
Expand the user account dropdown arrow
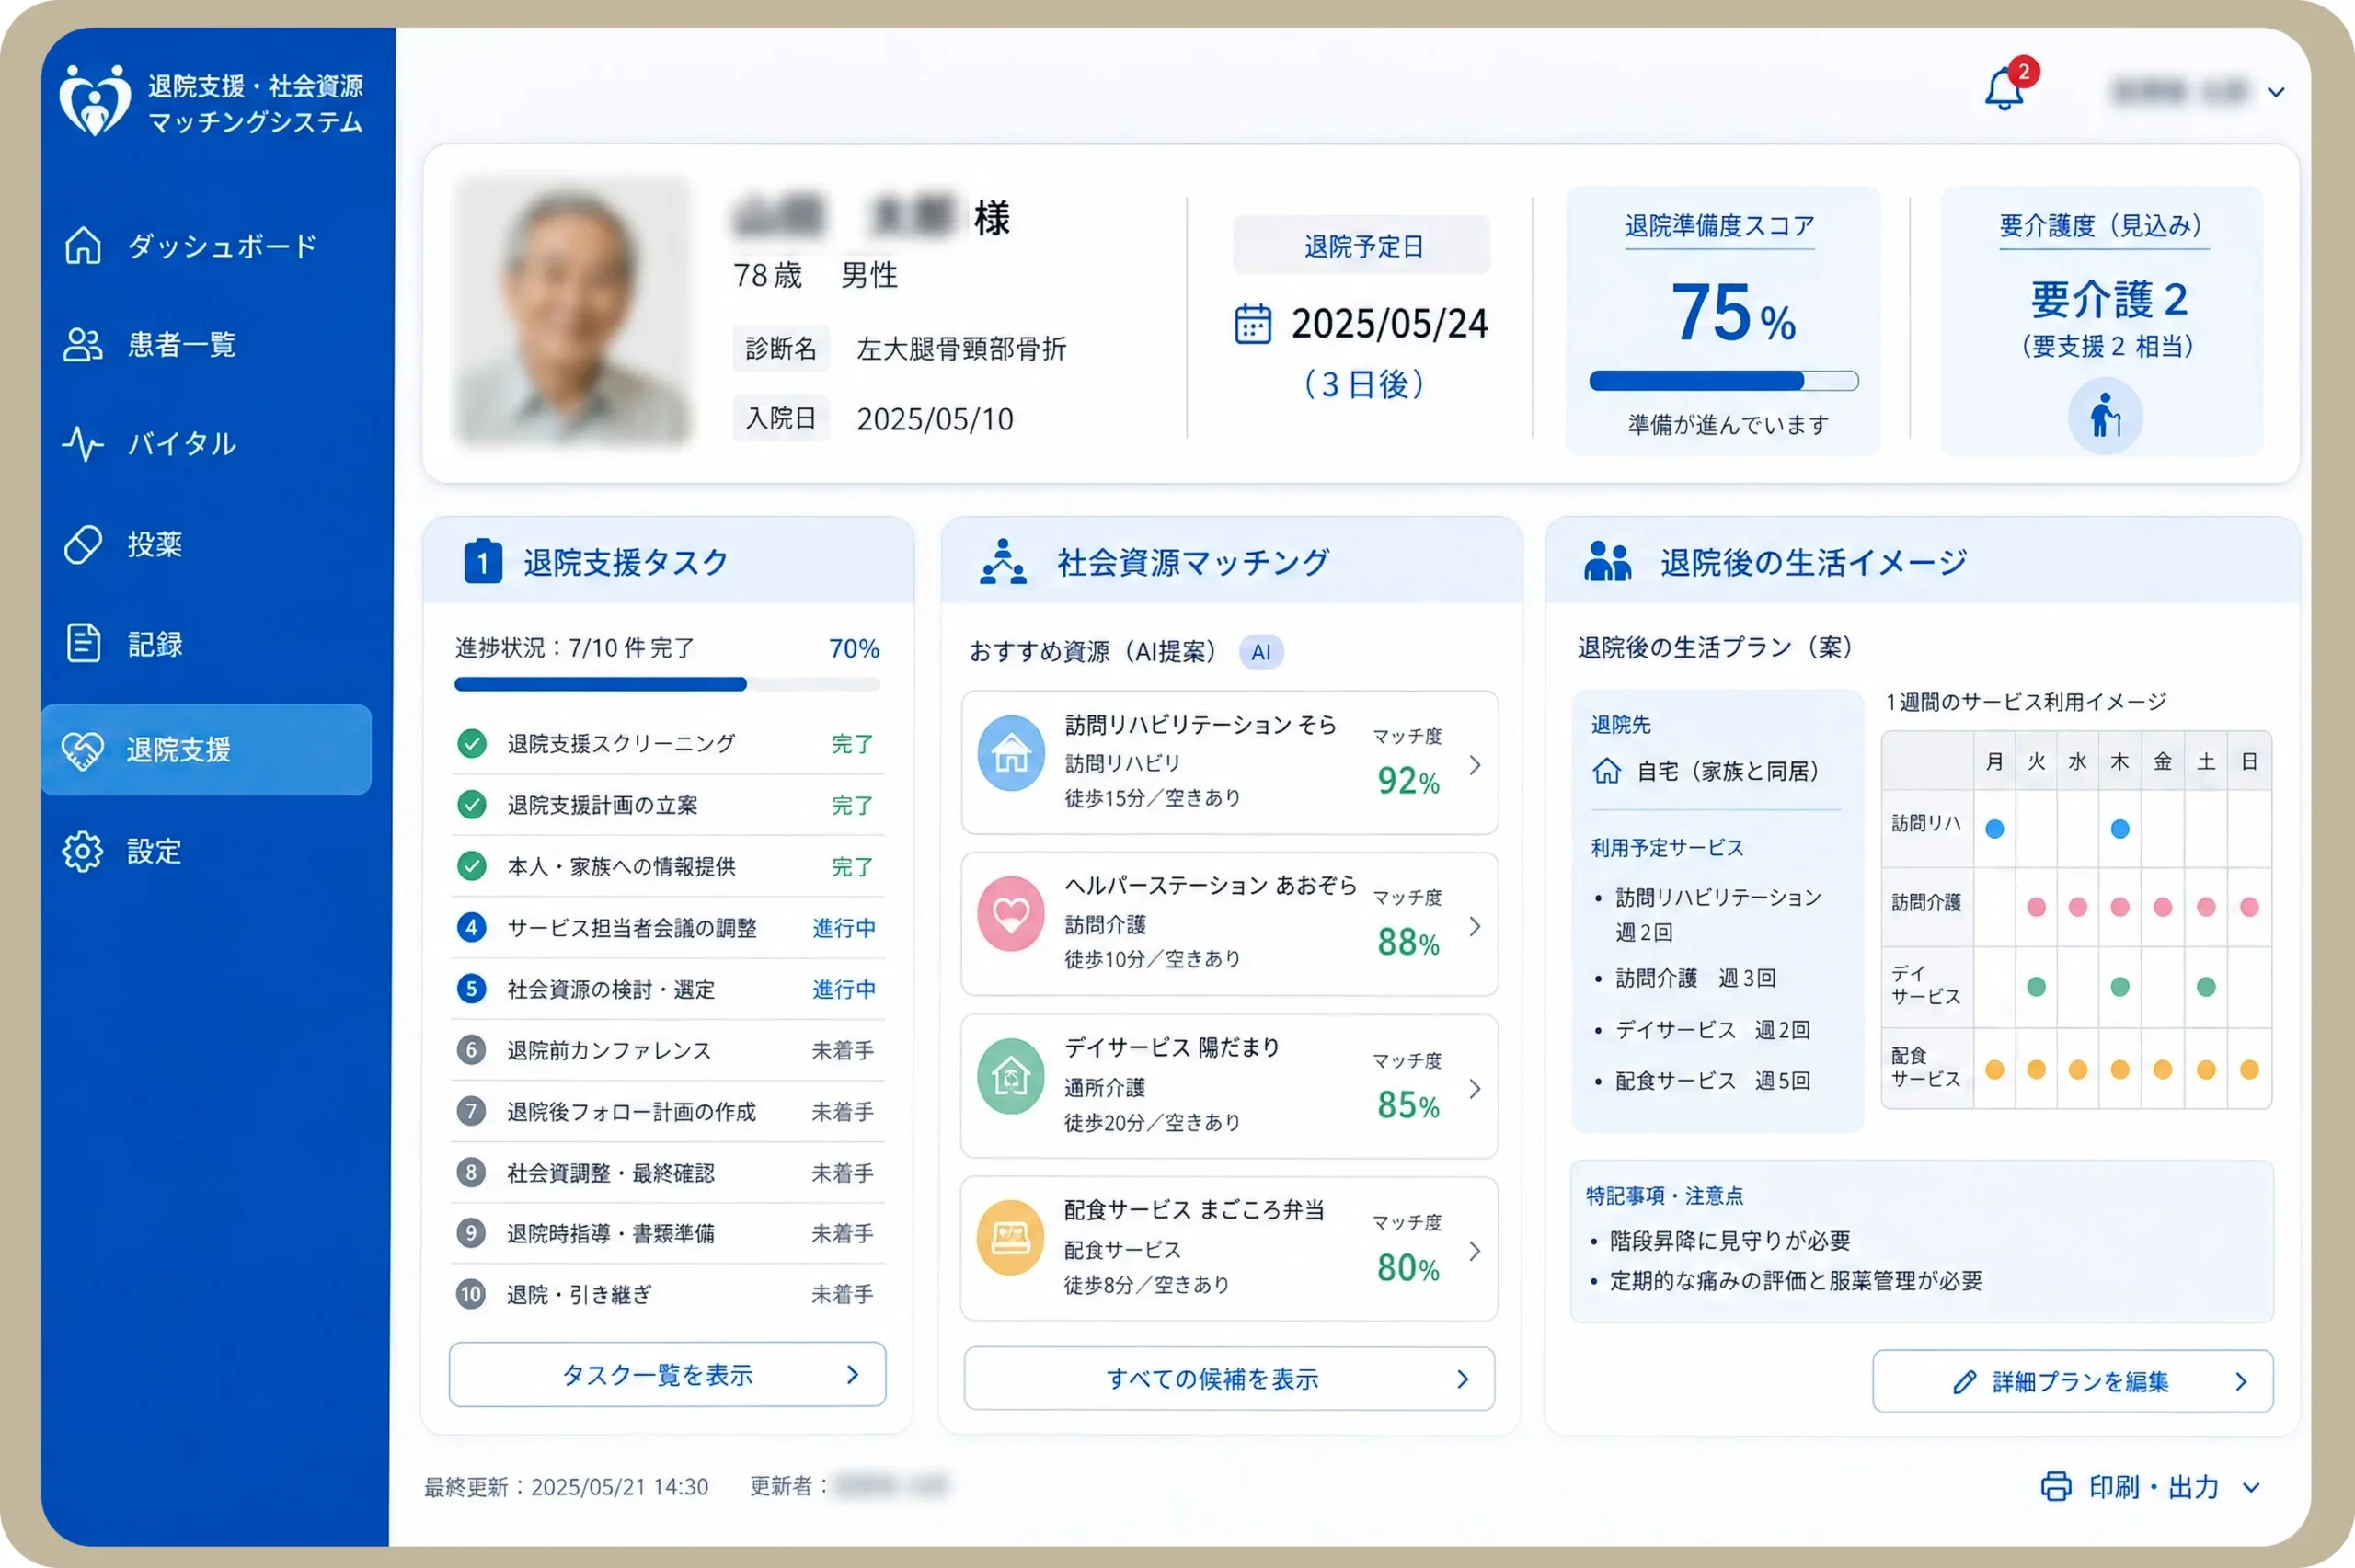(x=2276, y=92)
